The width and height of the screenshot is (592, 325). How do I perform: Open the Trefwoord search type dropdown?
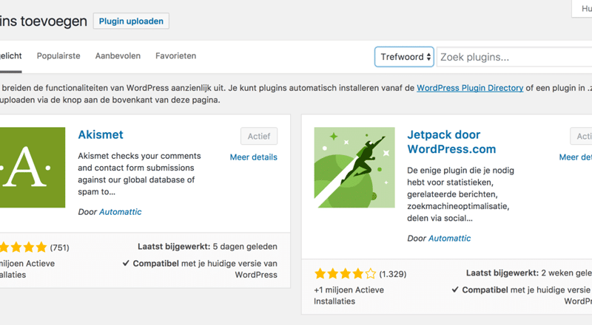[404, 57]
